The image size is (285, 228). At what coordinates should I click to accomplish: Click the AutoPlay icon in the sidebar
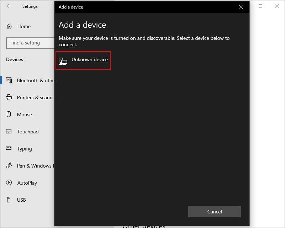pyautogui.click(x=9, y=183)
